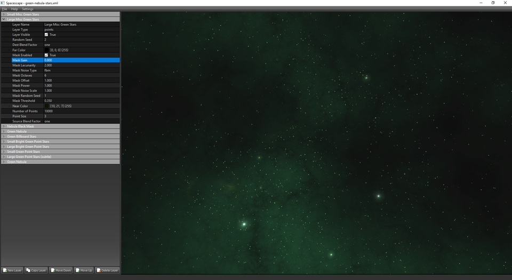Screen dimensions: 512x280
Task: Click the Far Color black swatch
Action: tap(46, 50)
